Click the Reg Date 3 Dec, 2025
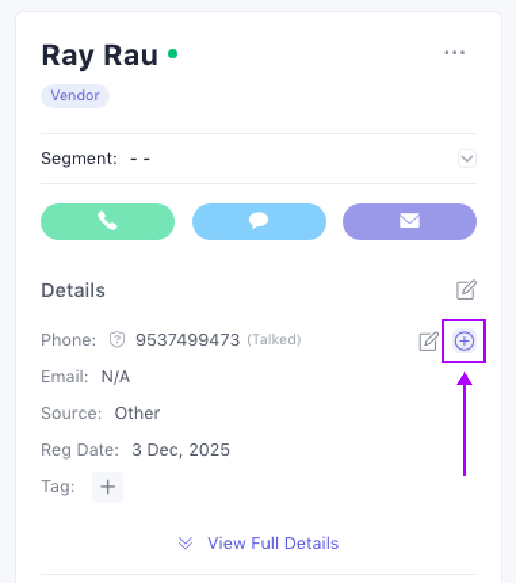The height and width of the screenshot is (583, 516). pyautogui.click(x=181, y=449)
